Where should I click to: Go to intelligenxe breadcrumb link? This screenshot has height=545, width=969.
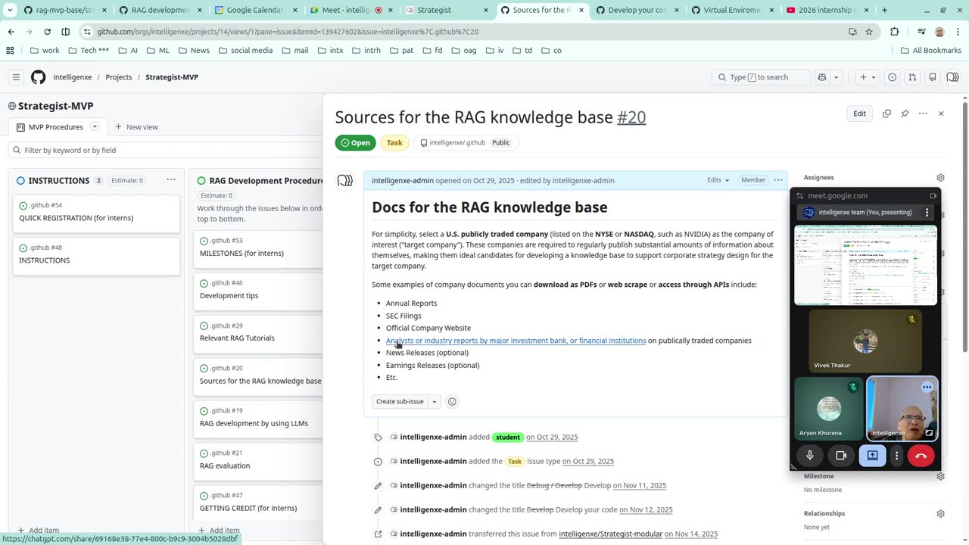72,77
